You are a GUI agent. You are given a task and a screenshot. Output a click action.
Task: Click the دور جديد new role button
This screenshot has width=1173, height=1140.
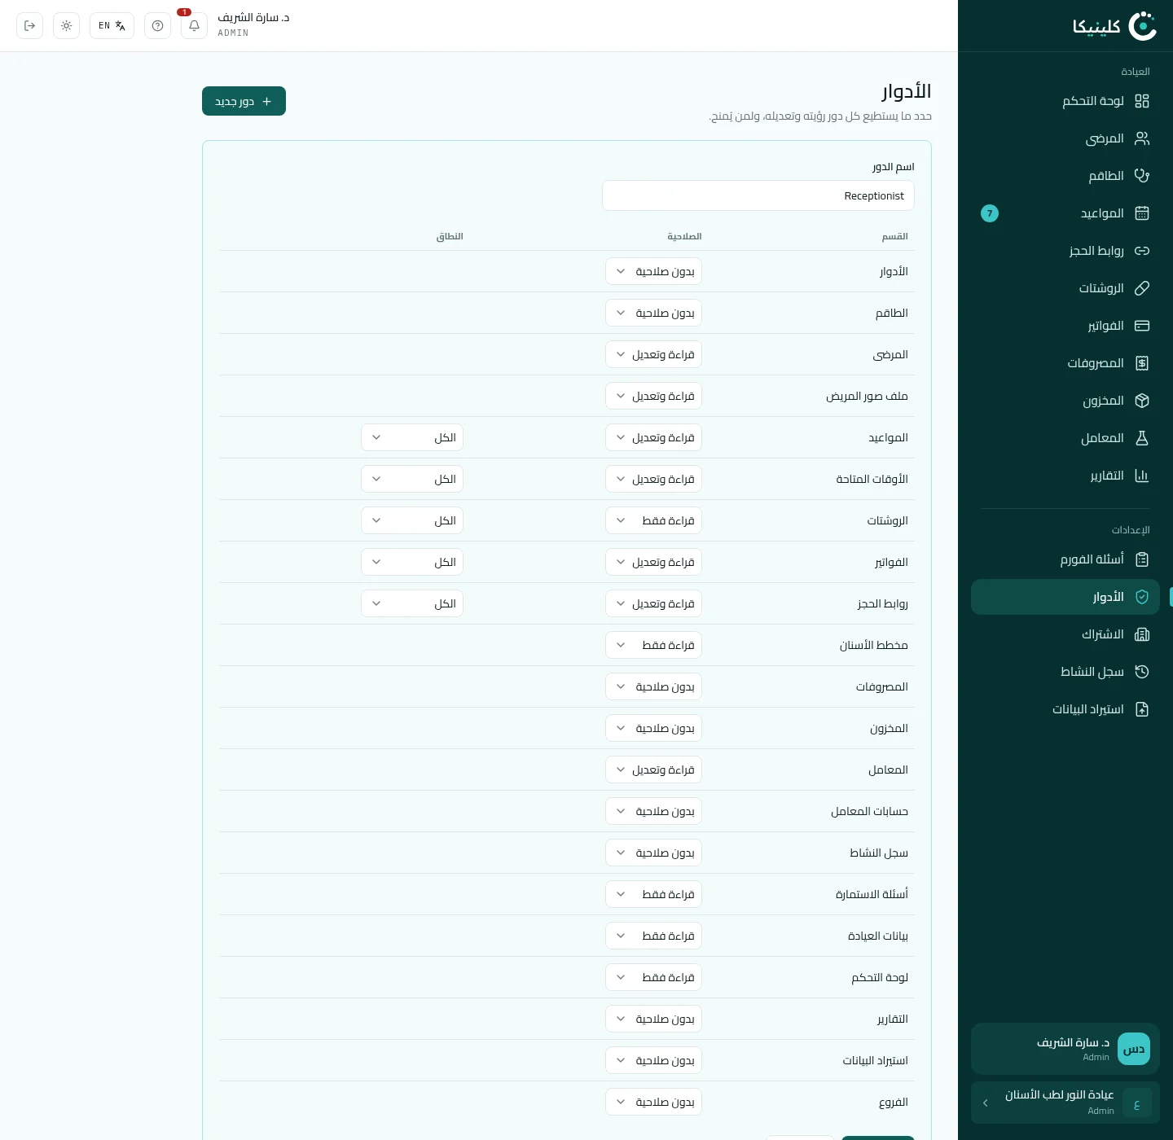(x=244, y=101)
